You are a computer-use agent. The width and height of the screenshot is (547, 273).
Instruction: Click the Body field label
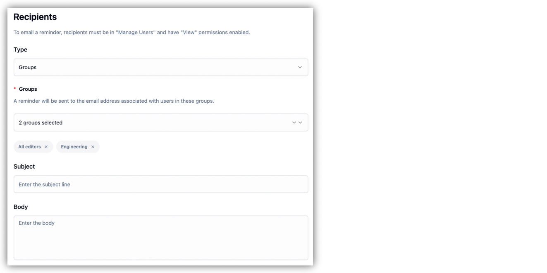[21, 207]
